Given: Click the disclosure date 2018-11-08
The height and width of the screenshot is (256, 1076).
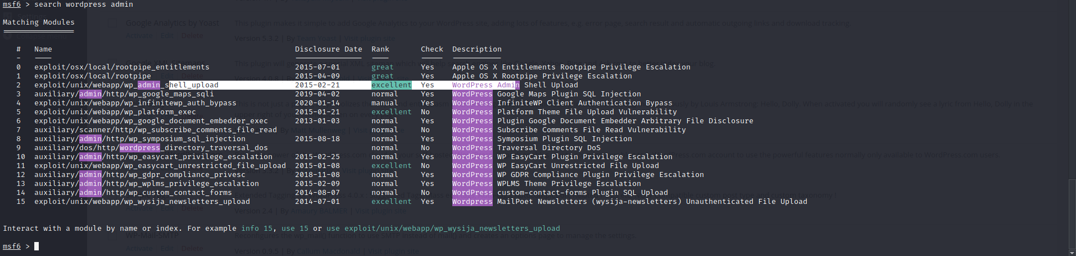Looking at the screenshot, I should [317, 175].
